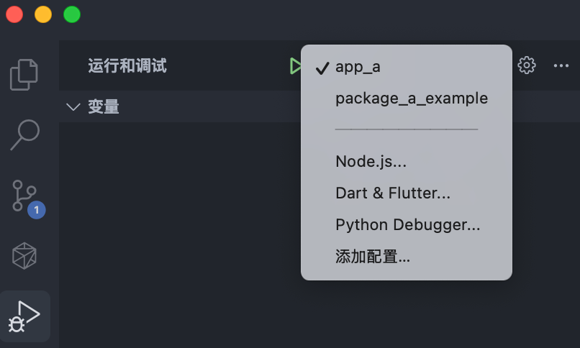This screenshot has width=580, height=348.
Task: Open the three-dot More Actions menu
Action: tap(561, 65)
